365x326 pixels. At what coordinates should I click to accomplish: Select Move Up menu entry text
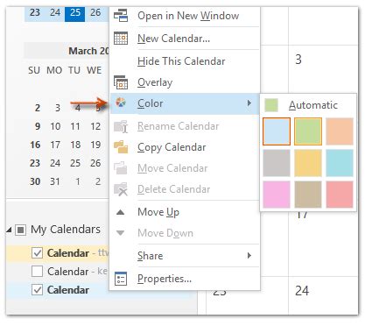coord(158,212)
